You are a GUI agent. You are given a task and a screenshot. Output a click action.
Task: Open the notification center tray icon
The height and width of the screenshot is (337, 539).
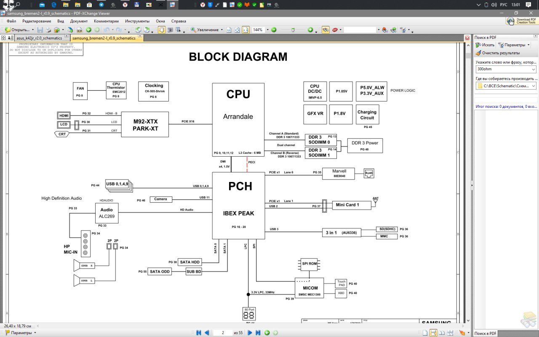coord(528,5)
